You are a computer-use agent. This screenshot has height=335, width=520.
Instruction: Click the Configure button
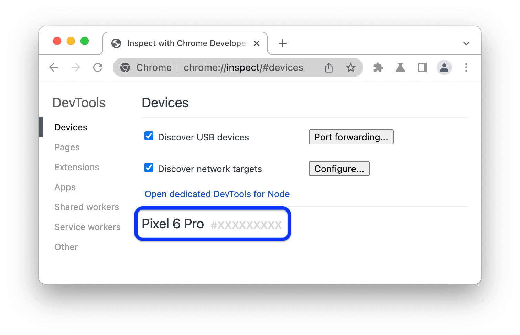[x=339, y=169]
